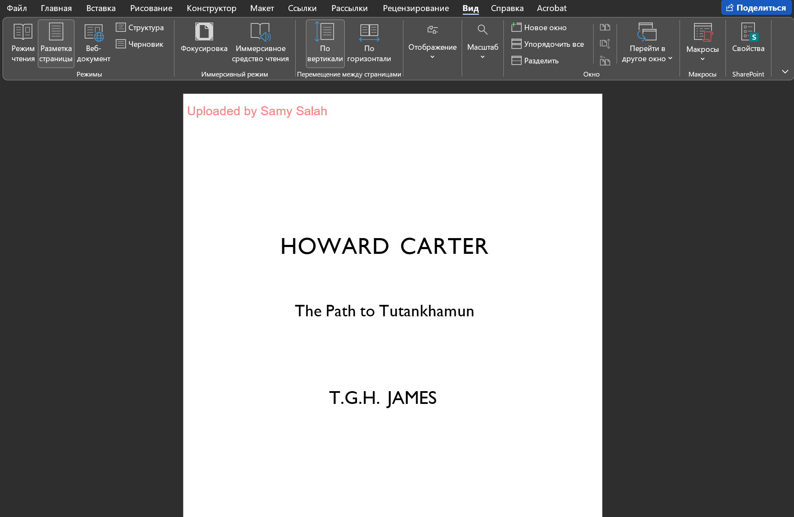Switch to the Рисование tab

coord(151,8)
